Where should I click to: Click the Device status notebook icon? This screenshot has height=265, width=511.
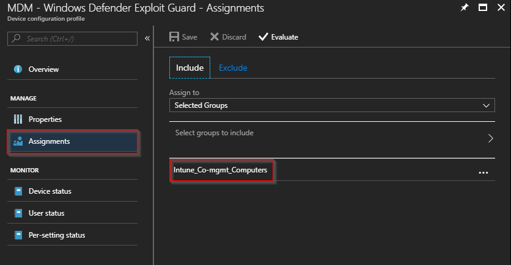[18, 191]
